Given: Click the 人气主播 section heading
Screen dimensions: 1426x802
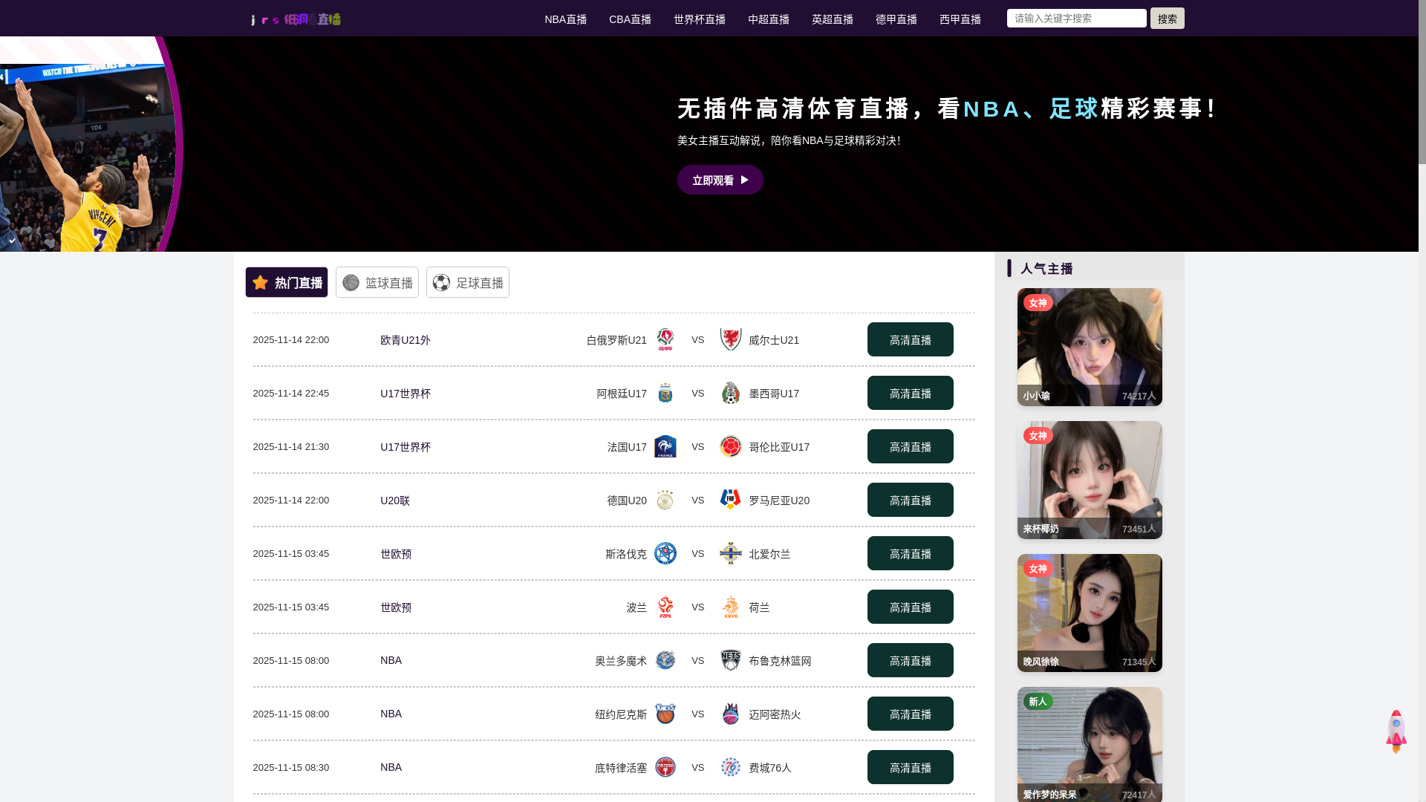Looking at the screenshot, I should click(1046, 269).
